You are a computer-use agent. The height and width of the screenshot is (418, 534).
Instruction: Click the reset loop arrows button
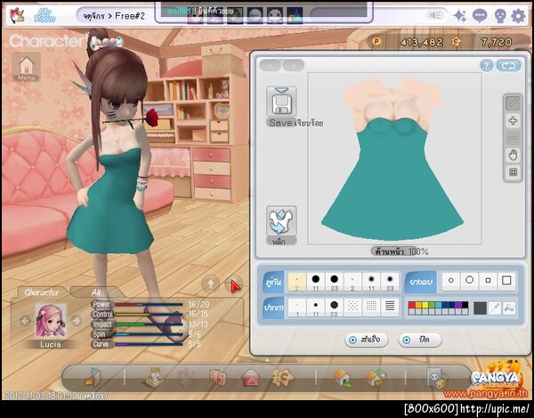click(508, 66)
